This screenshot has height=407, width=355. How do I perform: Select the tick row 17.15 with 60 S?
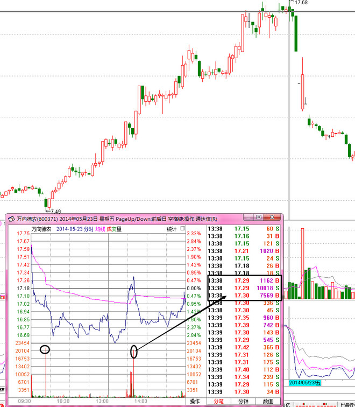click(244, 229)
